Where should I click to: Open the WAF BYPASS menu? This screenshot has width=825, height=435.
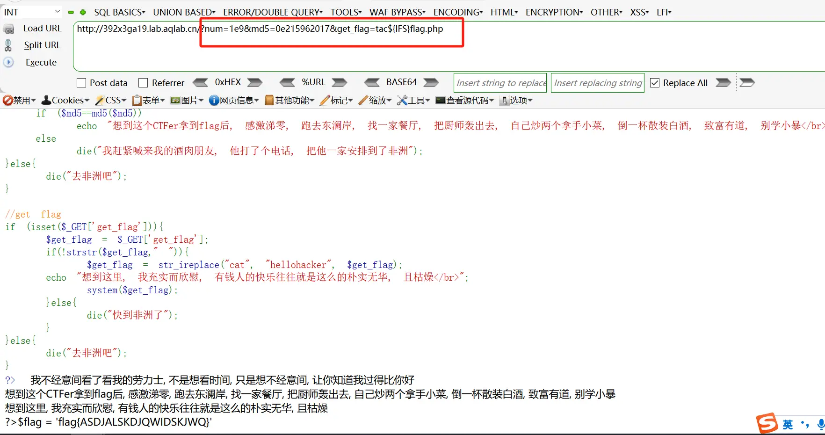click(x=397, y=12)
